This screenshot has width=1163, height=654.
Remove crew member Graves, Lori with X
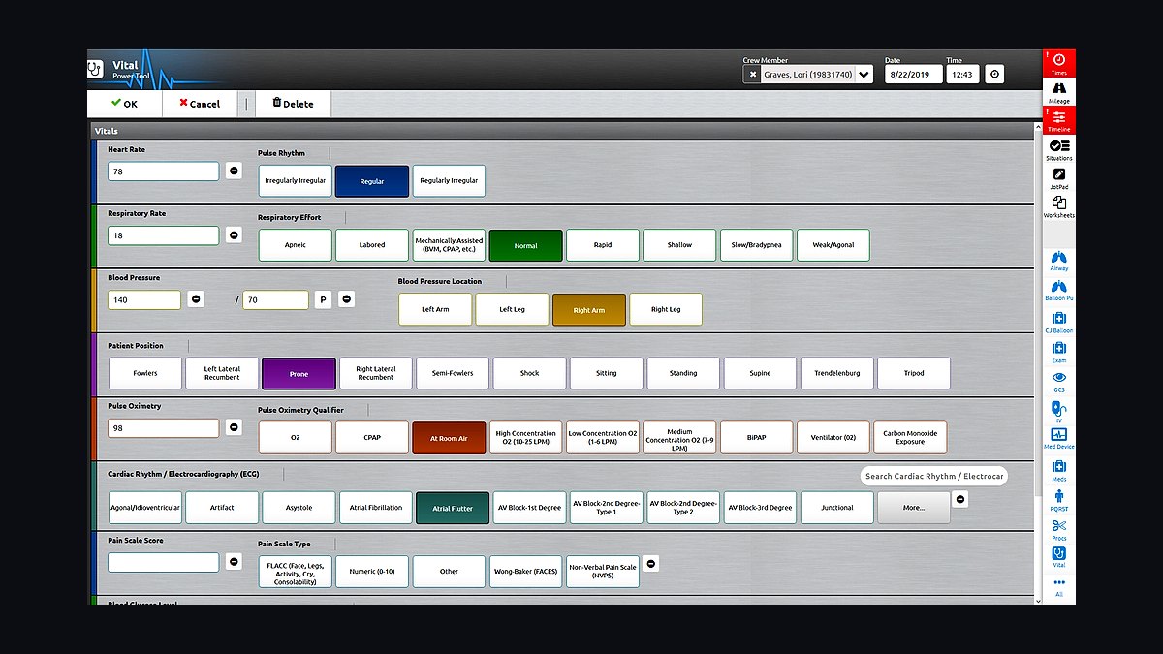pyautogui.click(x=752, y=75)
